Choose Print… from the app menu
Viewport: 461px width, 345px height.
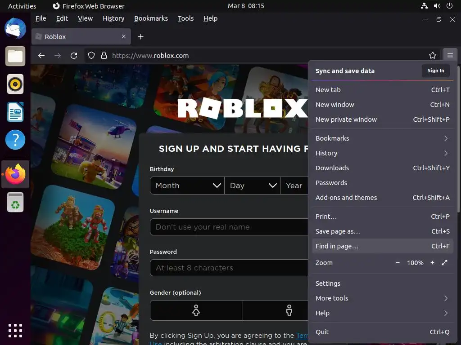[382, 217]
